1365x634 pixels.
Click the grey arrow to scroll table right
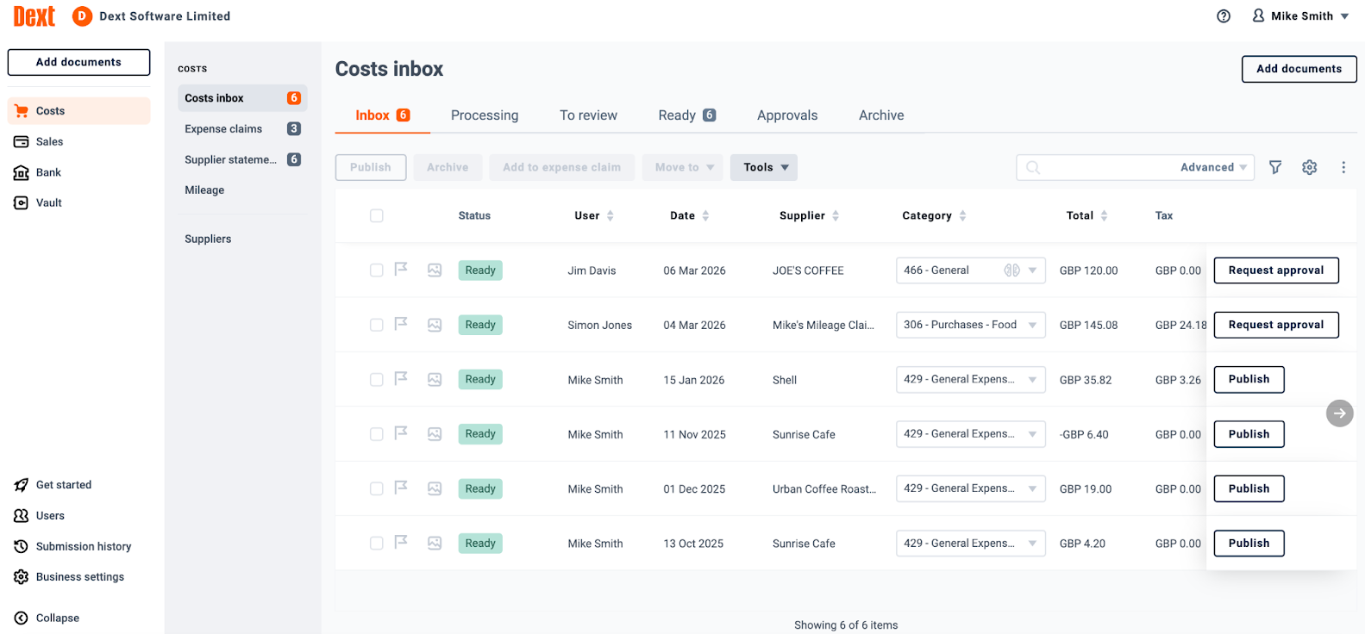tap(1339, 413)
